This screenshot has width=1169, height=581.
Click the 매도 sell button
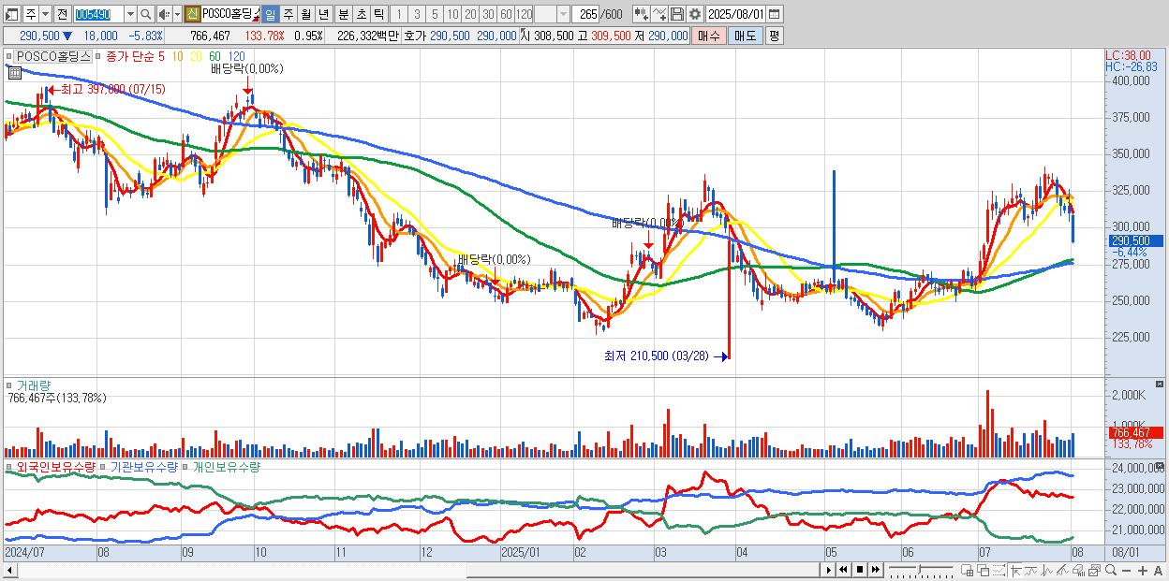point(746,36)
